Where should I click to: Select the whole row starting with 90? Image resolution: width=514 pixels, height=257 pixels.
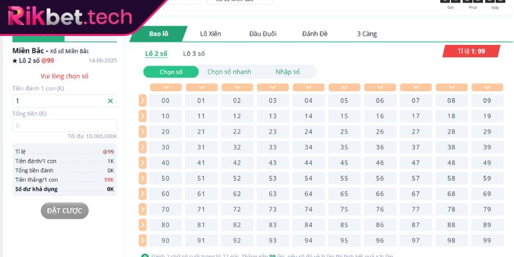[x=143, y=240]
